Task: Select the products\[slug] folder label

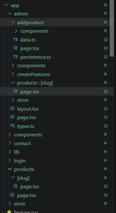Action: 35,83
